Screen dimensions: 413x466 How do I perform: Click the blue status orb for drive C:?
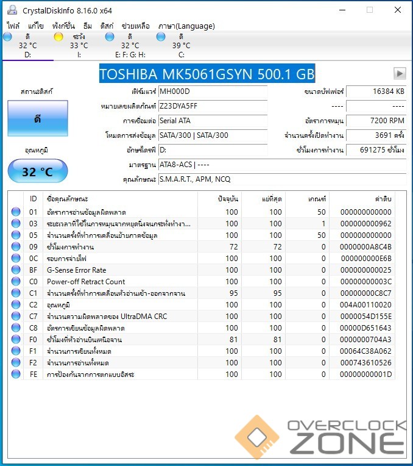pyautogui.click(x=161, y=37)
